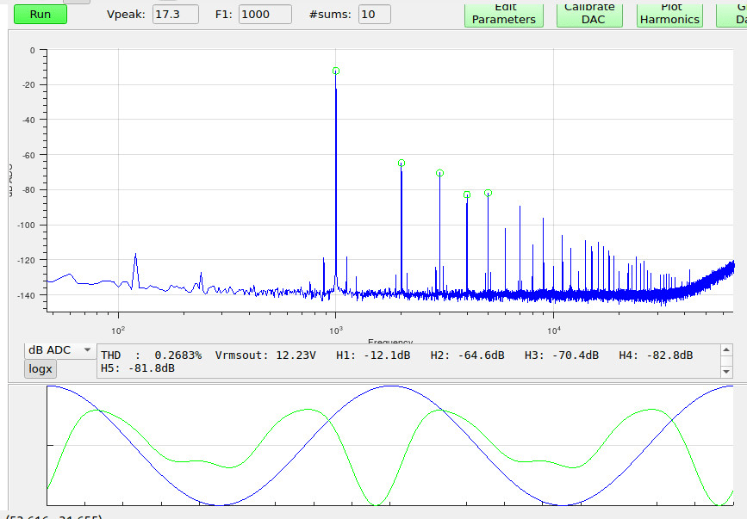This screenshot has height=519, width=747.
Task: Toggle the logx axis button
Action: point(40,368)
